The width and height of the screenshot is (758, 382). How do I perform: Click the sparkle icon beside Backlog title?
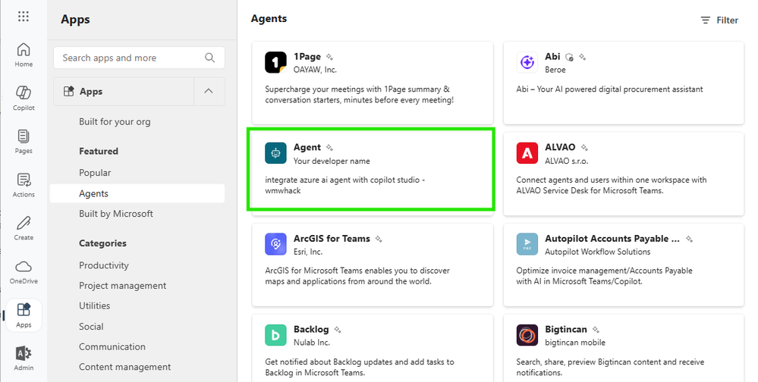tap(338, 330)
